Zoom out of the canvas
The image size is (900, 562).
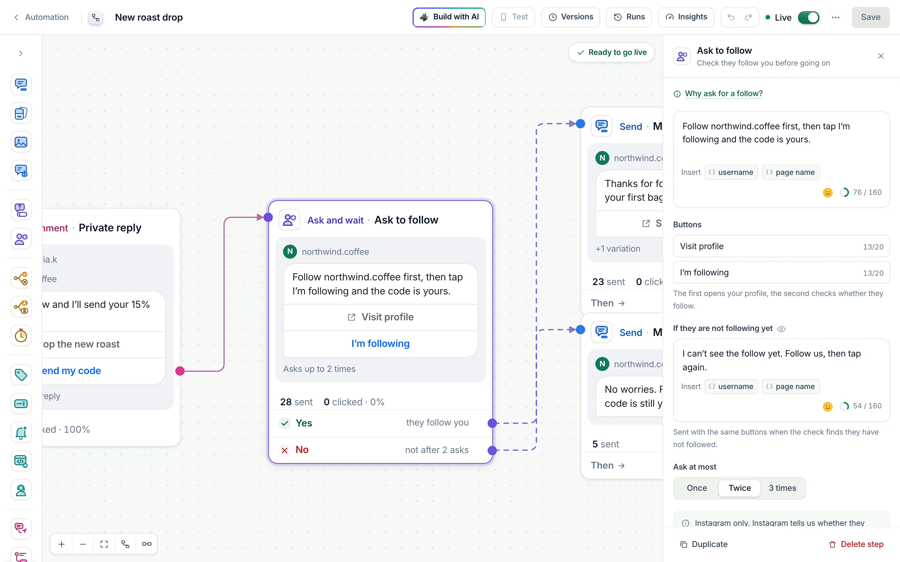(83, 544)
